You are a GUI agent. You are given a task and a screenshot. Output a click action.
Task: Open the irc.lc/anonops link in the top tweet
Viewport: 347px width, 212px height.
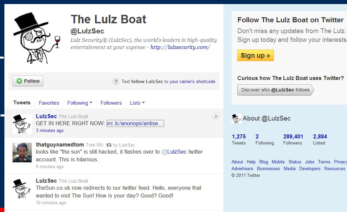(135, 123)
